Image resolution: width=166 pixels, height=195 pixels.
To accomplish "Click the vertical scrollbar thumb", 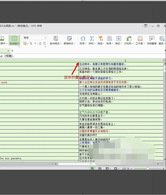I will [x=165, y=69].
